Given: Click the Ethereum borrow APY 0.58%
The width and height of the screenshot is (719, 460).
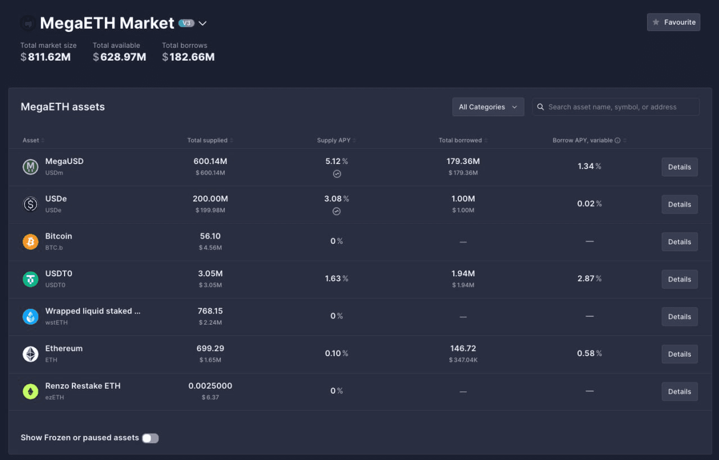Looking at the screenshot, I should (x=590, y=353).
